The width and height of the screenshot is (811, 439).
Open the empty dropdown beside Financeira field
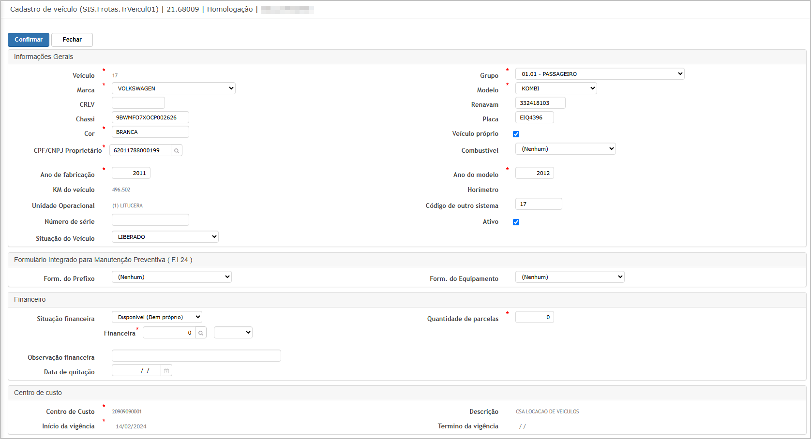pyautogui.click(x=233, y=333)
